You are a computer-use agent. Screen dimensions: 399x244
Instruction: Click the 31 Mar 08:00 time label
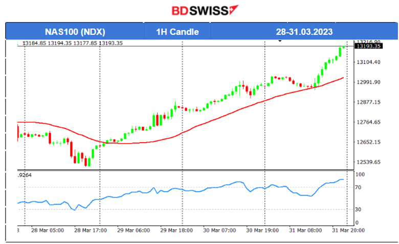coord(305,231)
